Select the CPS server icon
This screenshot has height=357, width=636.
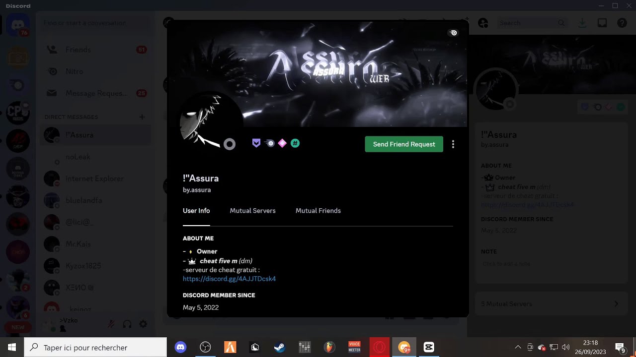18,113
